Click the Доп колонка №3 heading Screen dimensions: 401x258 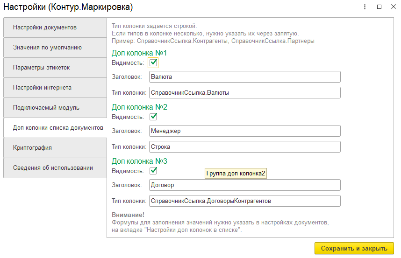tap(139, 161)
